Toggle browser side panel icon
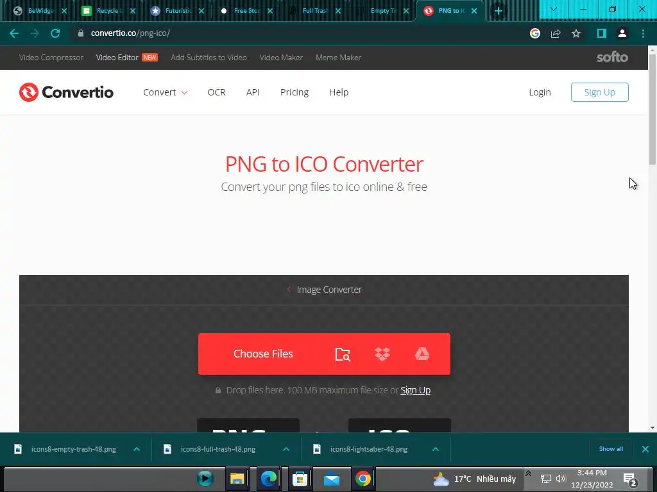657x492 pixels. pyautogui.click(x=602, y=33)
